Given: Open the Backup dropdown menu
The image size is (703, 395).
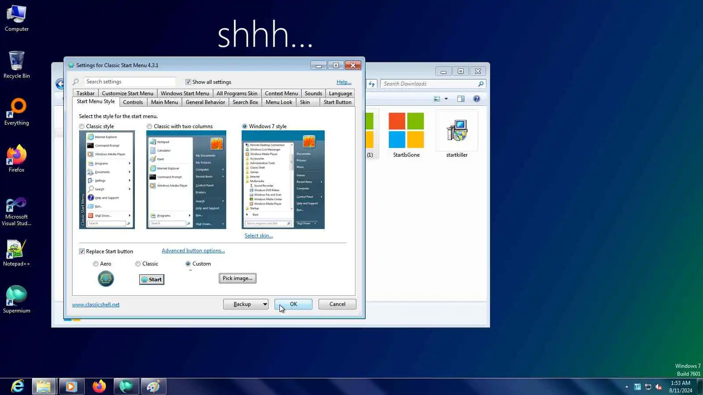Looking at the screenshot, I should pyautogui.click(x=265, y=304).
